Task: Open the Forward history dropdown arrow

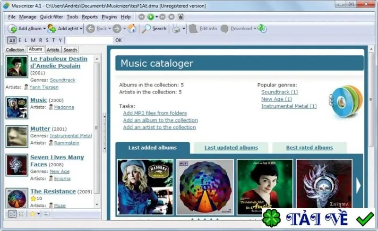Action: point(124,29)
